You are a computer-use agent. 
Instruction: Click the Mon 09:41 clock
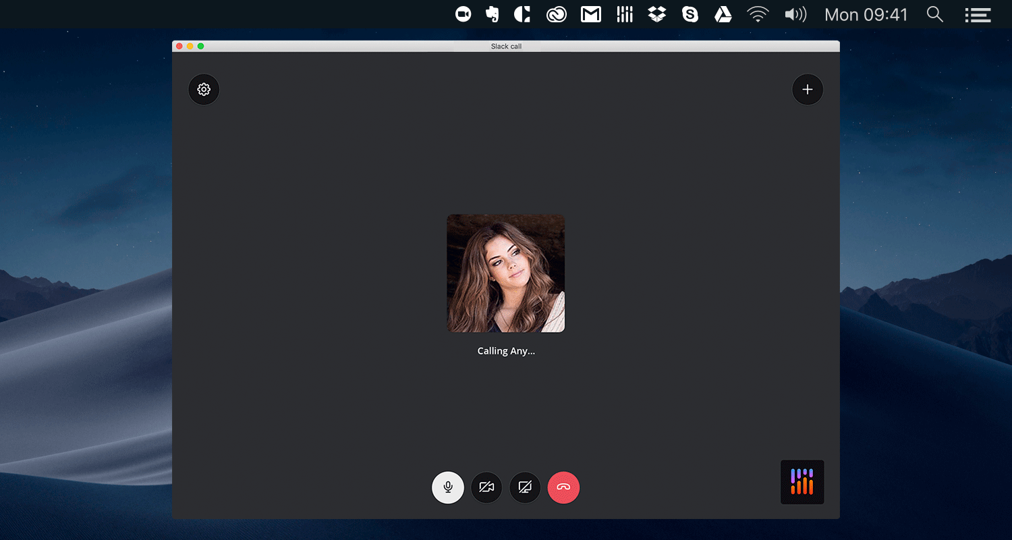866,14
